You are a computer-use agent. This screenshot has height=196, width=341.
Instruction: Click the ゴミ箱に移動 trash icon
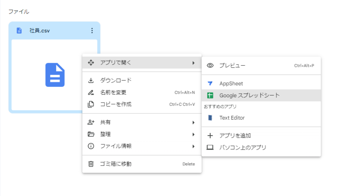click(91, 164)
